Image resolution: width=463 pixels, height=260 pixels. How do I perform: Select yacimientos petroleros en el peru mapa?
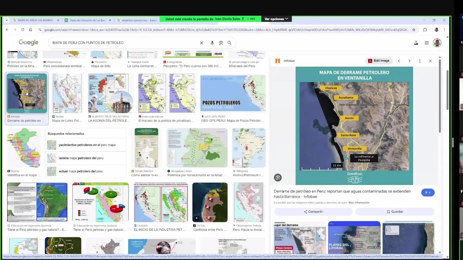86,145
